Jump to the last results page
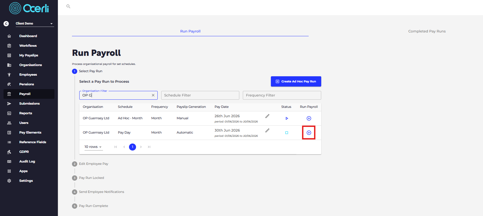The height and width of the screenshot is (216, 483). pyautogui.click(x=149, y=147)
